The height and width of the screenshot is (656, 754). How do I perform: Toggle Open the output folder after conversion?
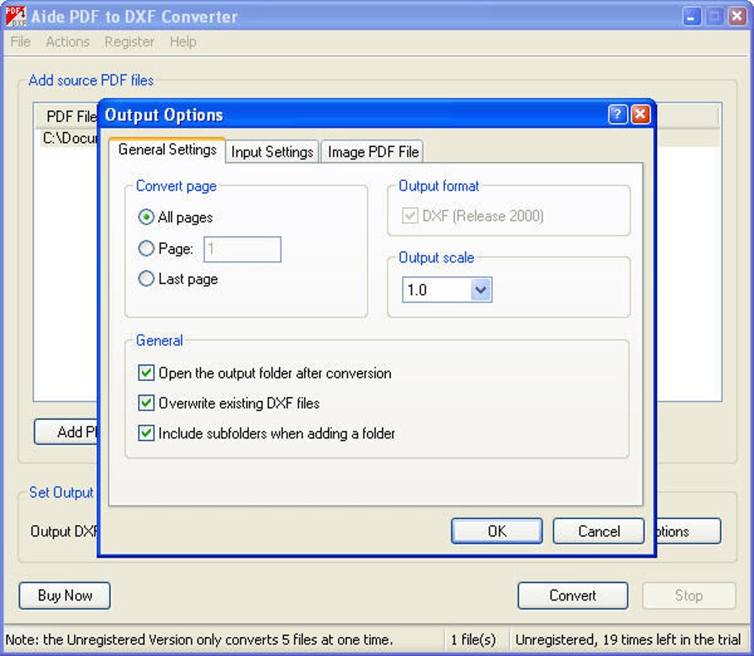pyautogui.click(x=146, y=373)
